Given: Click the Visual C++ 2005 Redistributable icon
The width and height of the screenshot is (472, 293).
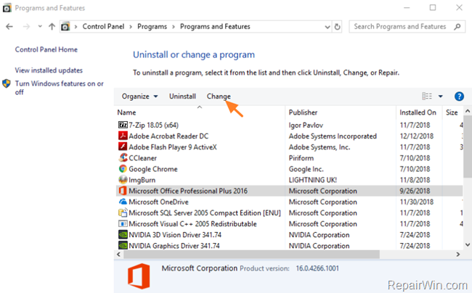Looking at the screenshot, I should point(123,224).
